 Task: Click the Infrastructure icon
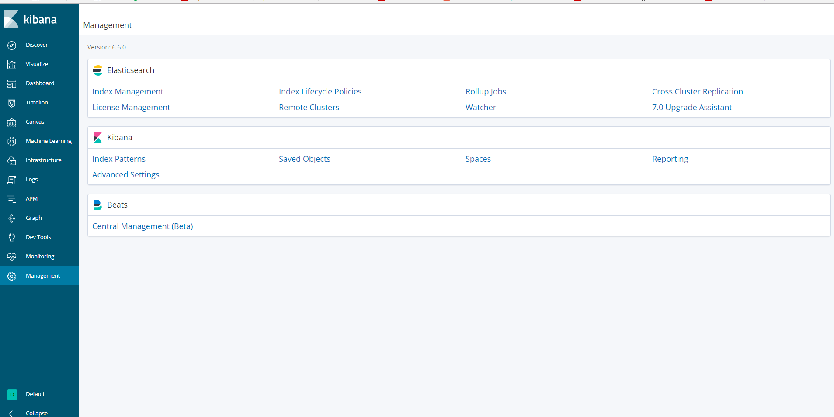pyautogui.click(x=12, y=160)
